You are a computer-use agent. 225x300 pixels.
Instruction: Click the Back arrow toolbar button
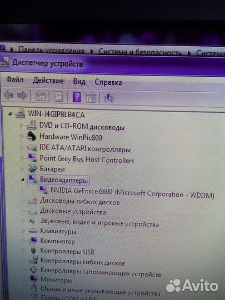(x=8, y=96)
